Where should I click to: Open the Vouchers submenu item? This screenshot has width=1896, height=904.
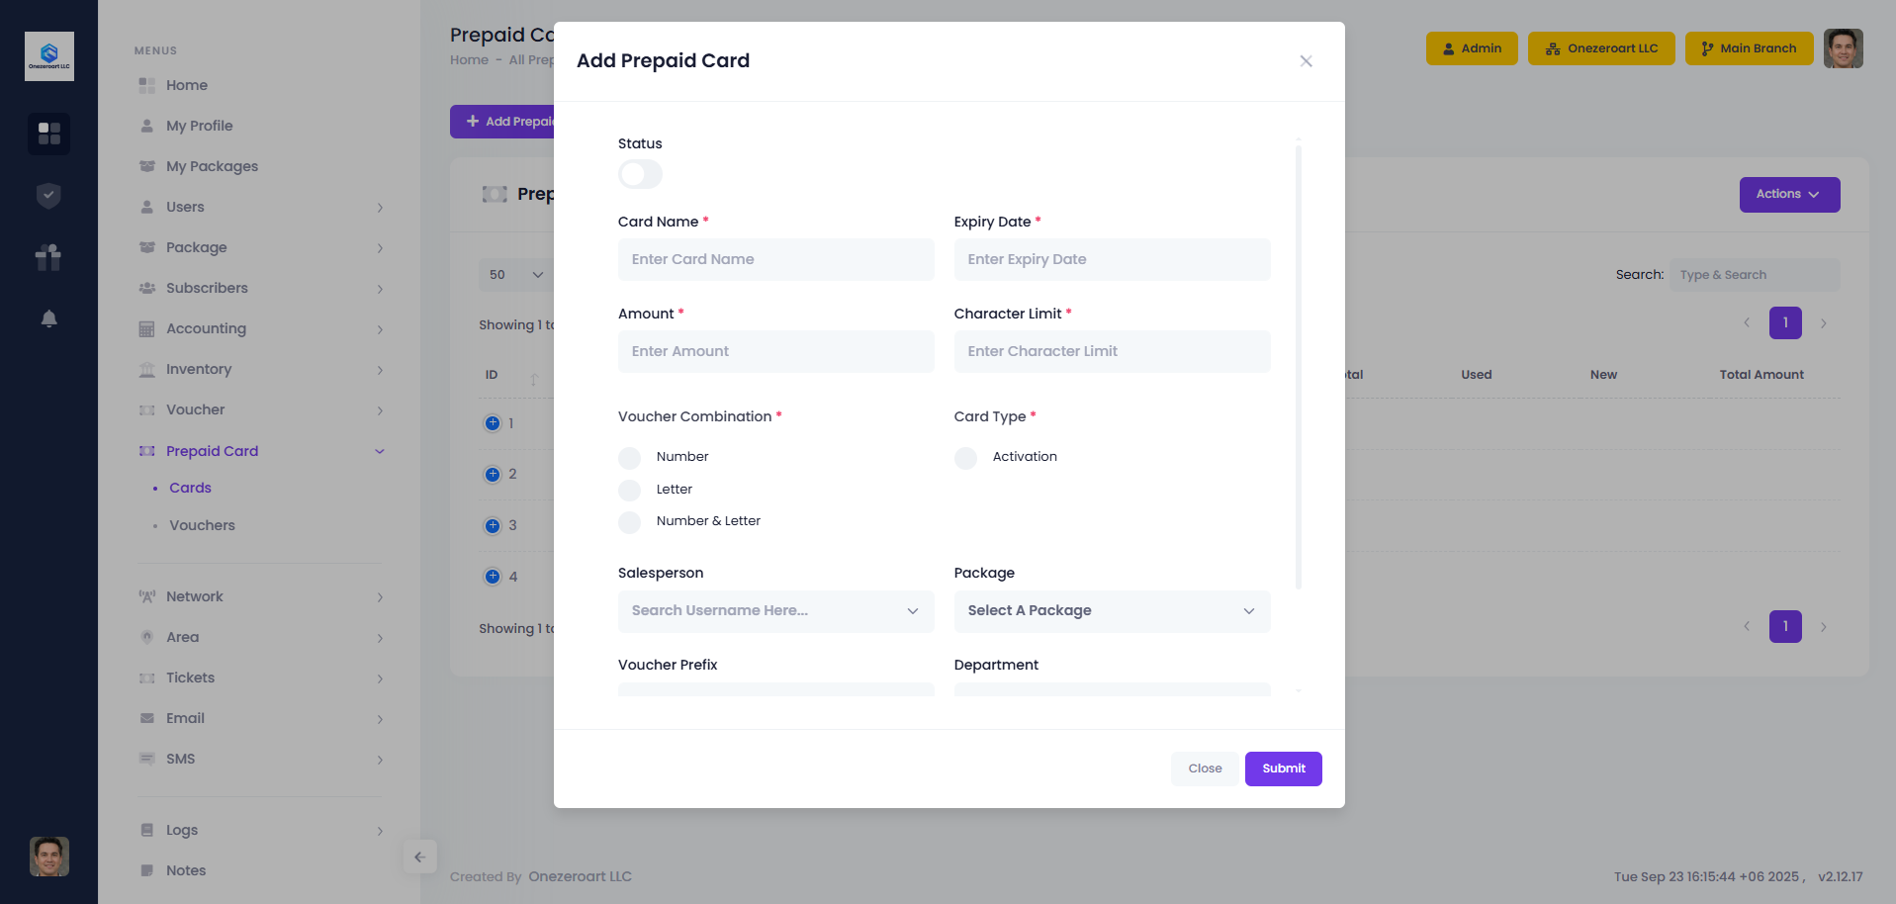202,525
